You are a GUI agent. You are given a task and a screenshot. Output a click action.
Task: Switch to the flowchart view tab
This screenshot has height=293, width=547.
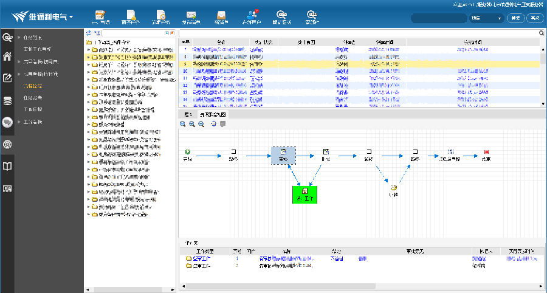point(213,114)
